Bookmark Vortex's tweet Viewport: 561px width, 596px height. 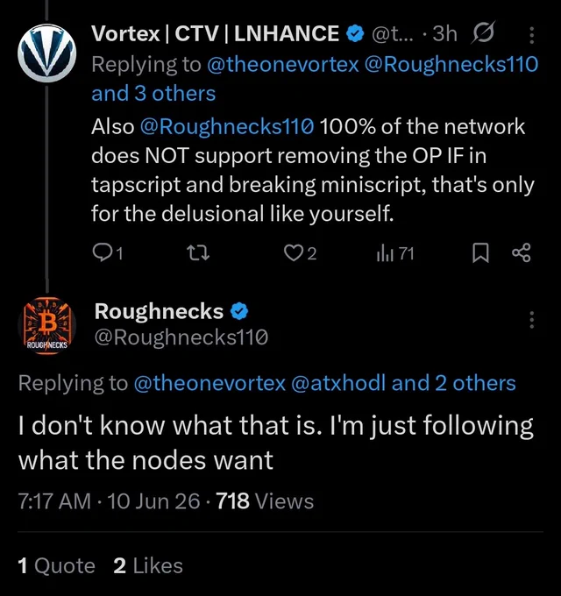(x=480, y=253)
